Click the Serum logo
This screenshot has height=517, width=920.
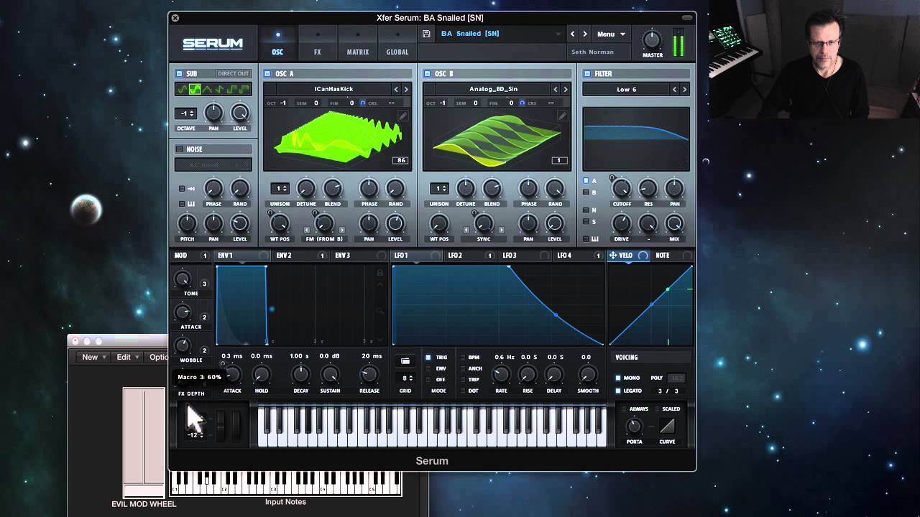point(213,43)
